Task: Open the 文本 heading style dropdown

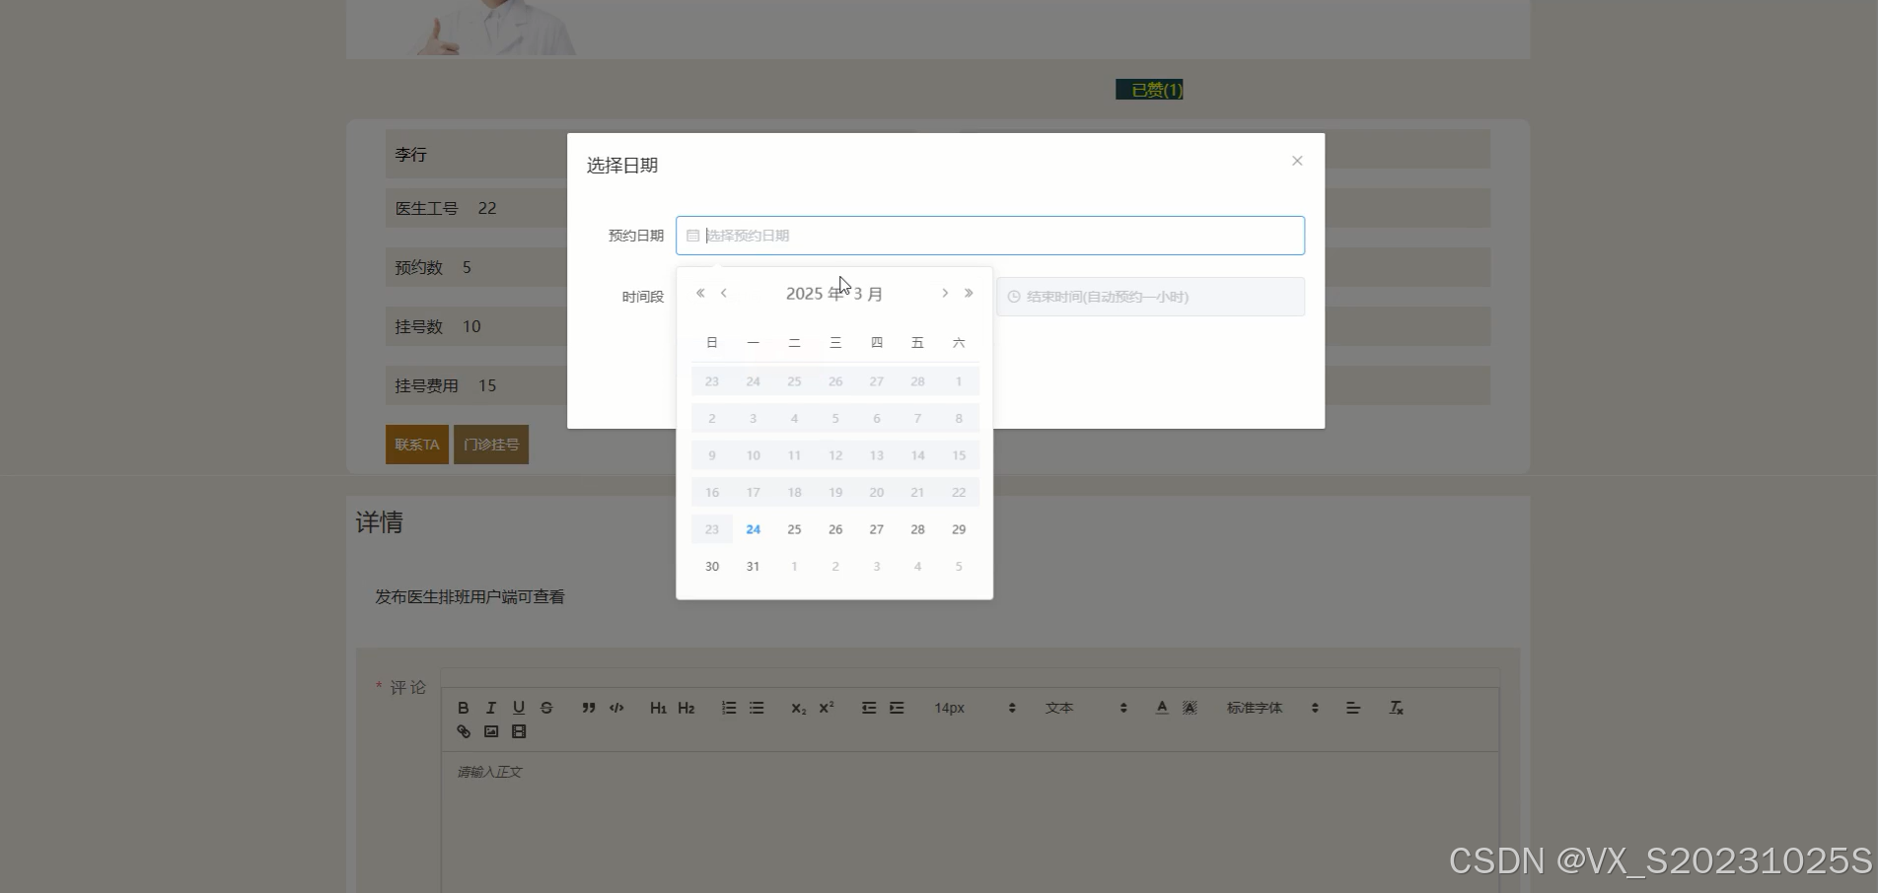Action: (1086, 708)
